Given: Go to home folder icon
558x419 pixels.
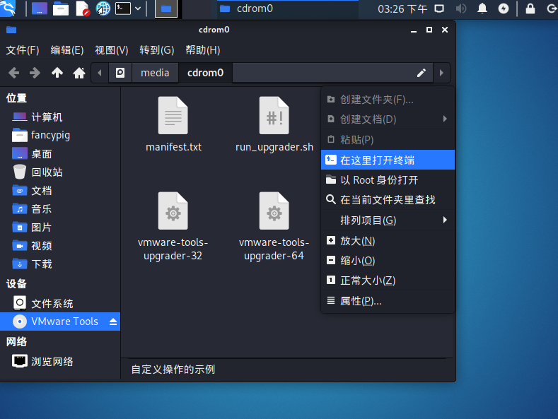Looking at the screenshot, I should 79,73.
